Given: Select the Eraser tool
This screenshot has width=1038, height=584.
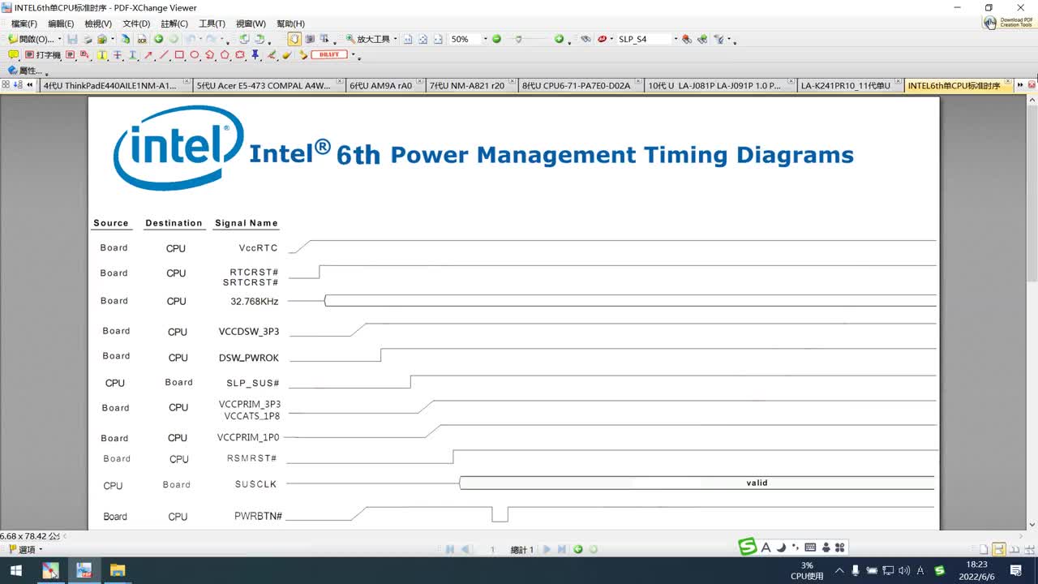Looking at the screenshot, I should [286, 55].
